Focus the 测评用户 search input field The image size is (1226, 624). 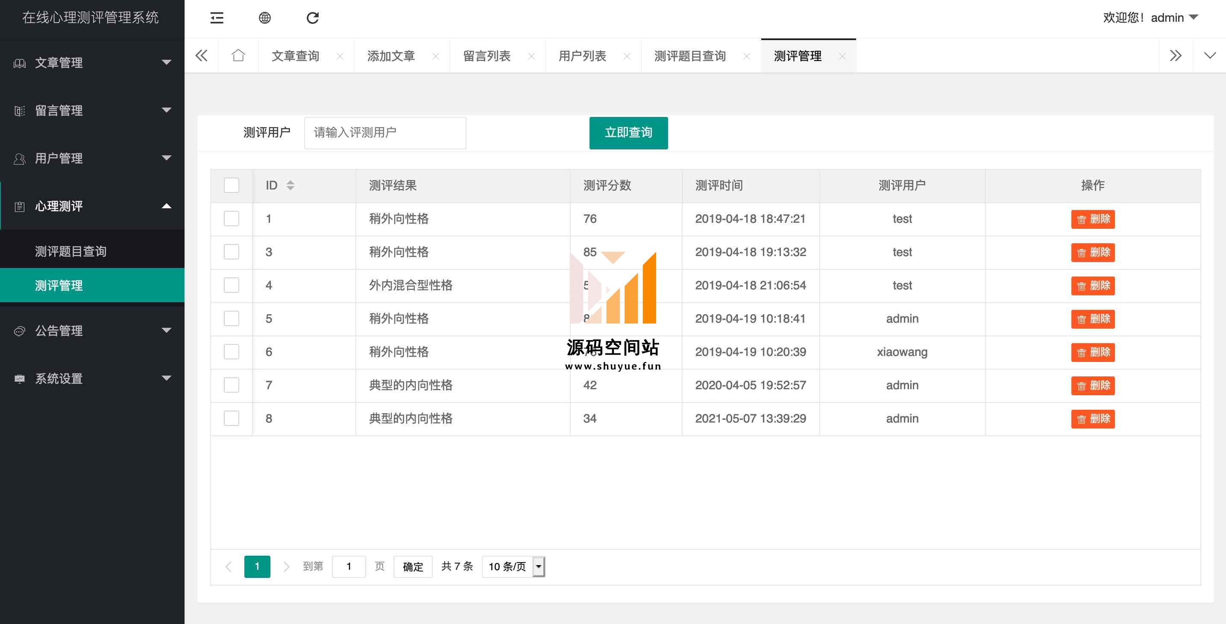click(384, 133)
